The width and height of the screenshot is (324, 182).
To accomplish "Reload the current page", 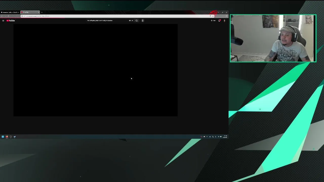I will [8, 16].
